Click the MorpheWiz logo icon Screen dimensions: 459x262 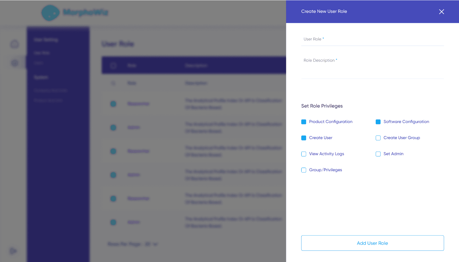(50, 13)
